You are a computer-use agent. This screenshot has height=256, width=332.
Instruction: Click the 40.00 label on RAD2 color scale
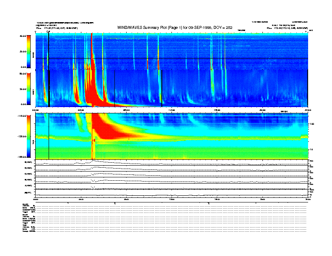pyautogui.click(x=23, y=36)
